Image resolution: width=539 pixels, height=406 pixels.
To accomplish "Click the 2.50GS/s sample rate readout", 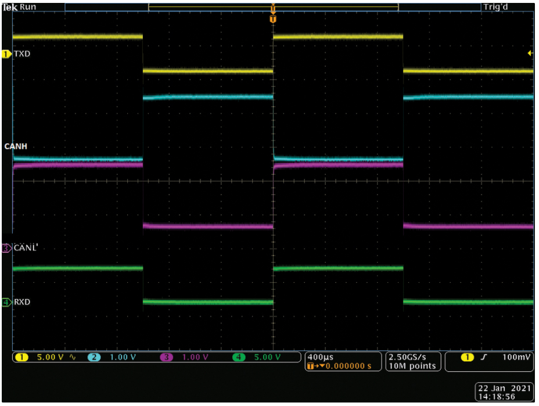I will click(407, 357).
